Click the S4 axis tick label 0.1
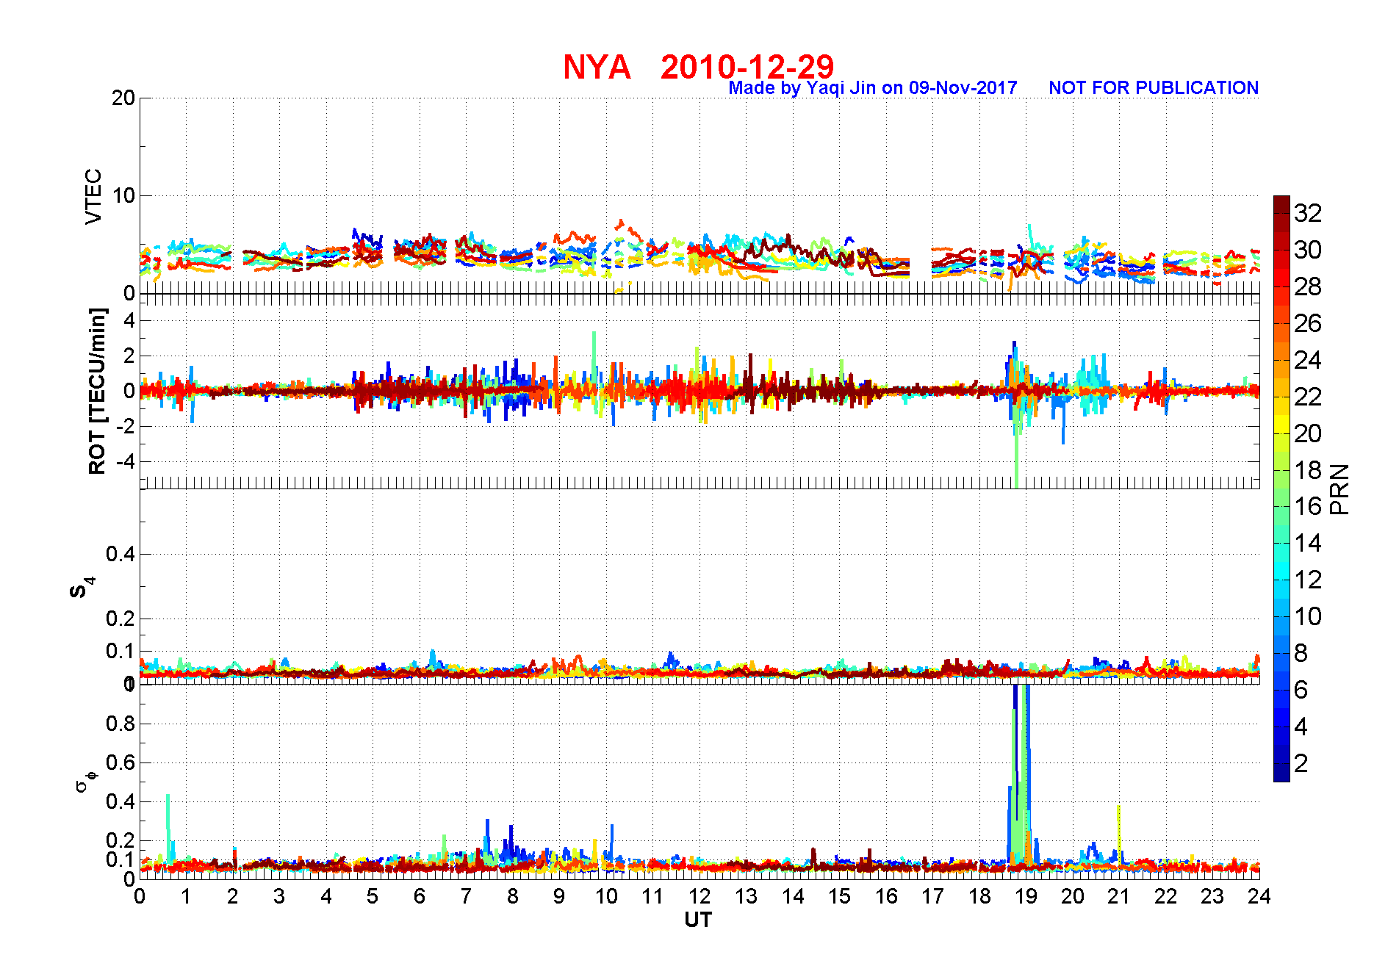Image resolution: width=1399 pixels, height=977 pixels. point(121,651)
